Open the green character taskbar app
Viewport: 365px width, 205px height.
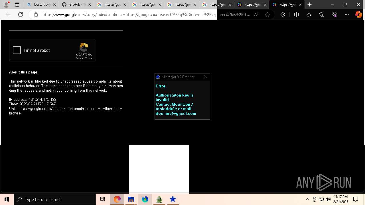tap(159, 199)
